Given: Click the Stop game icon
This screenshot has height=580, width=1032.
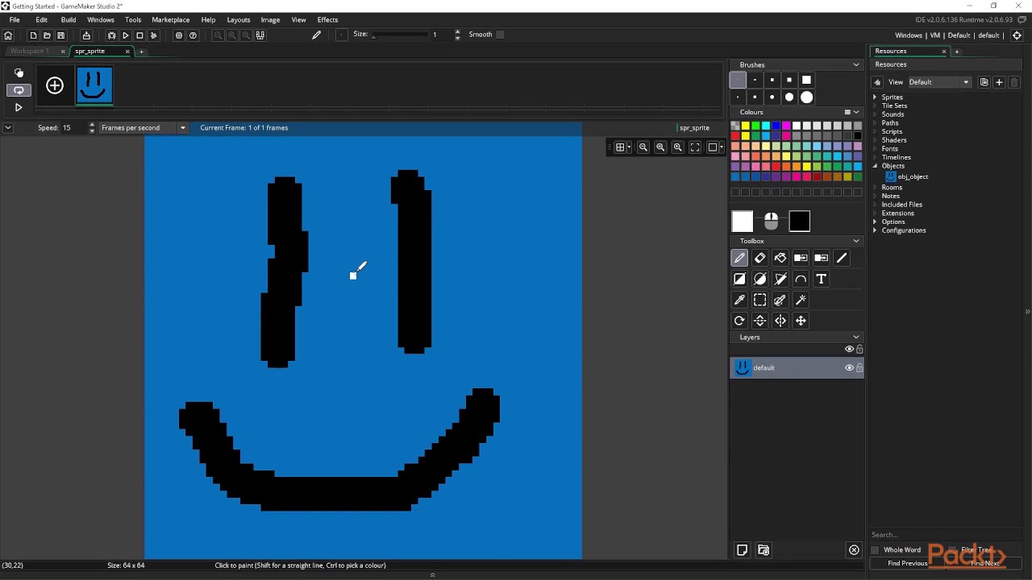Looking at the screenshot, I should 139,35.
